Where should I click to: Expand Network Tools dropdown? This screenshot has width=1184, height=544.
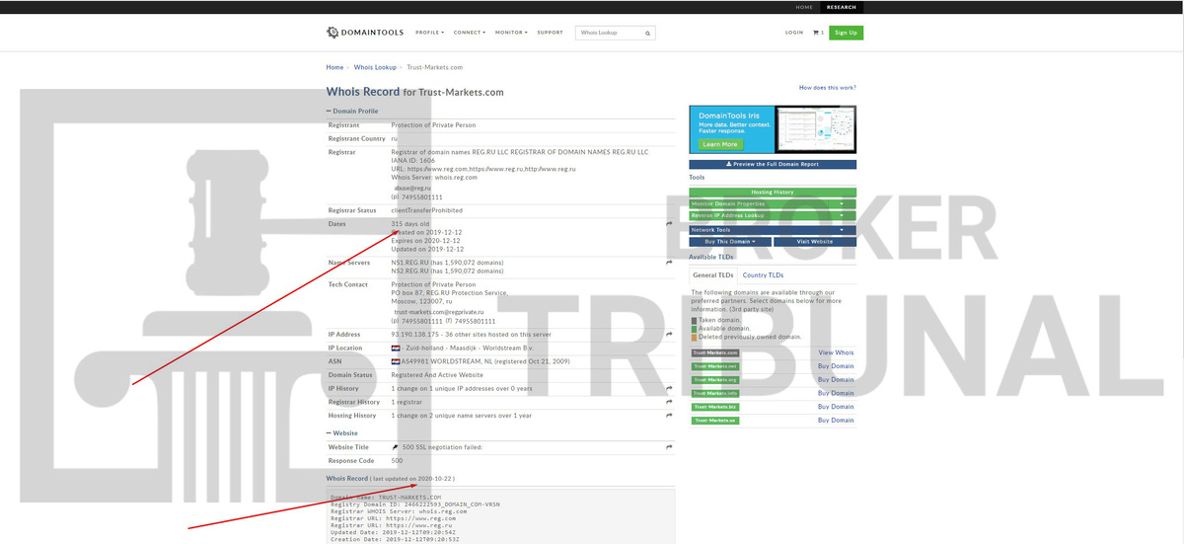[x=773, y=230]
